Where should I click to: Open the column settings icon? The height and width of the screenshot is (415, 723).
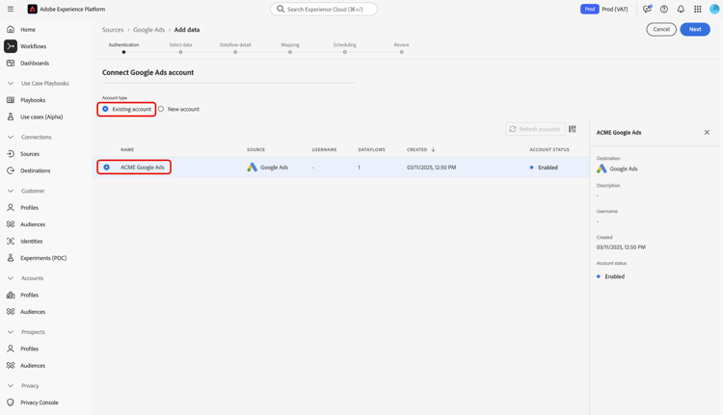pyautogui.click(x=573, y=129)
